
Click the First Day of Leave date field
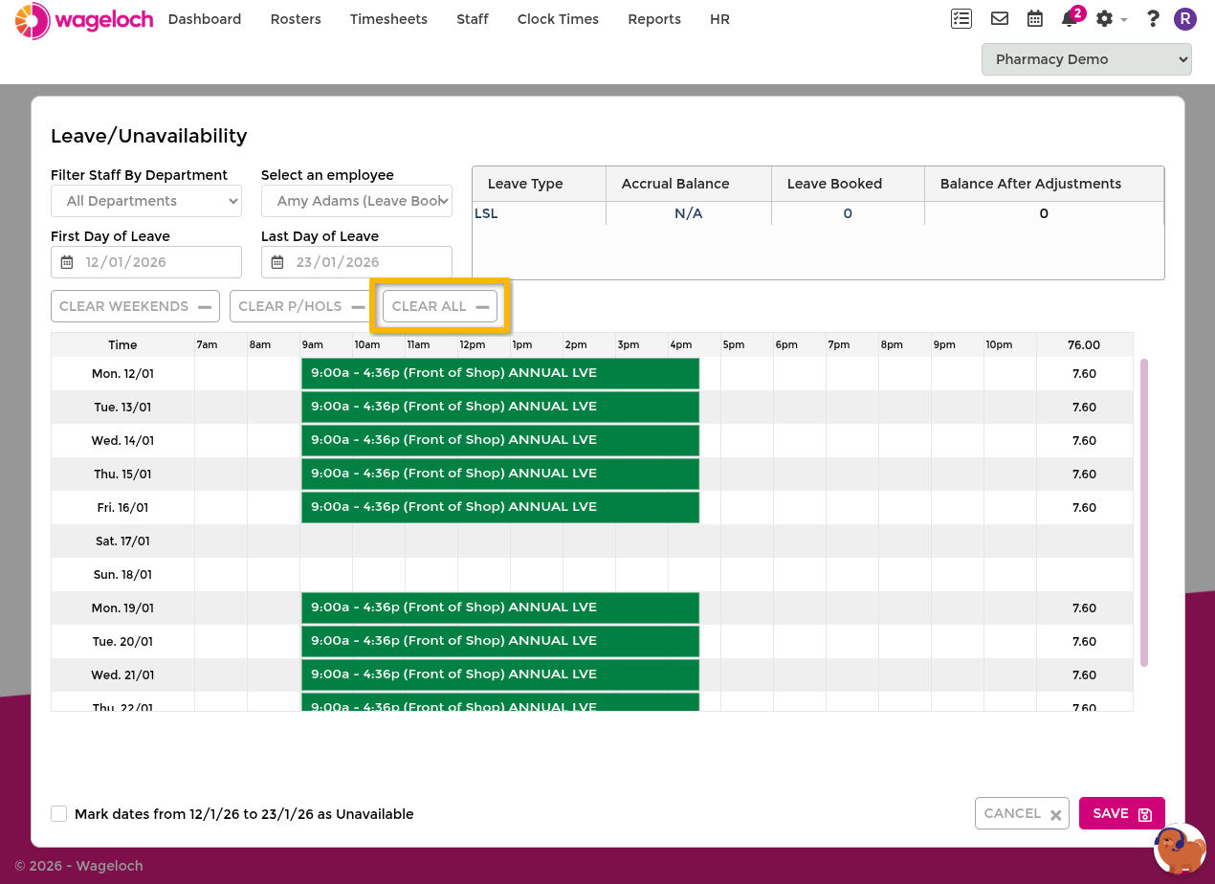[146, 262]
